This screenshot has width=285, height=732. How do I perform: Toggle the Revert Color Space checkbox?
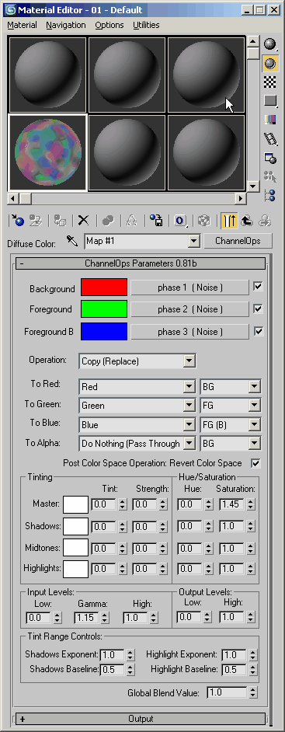coord(255,463)
